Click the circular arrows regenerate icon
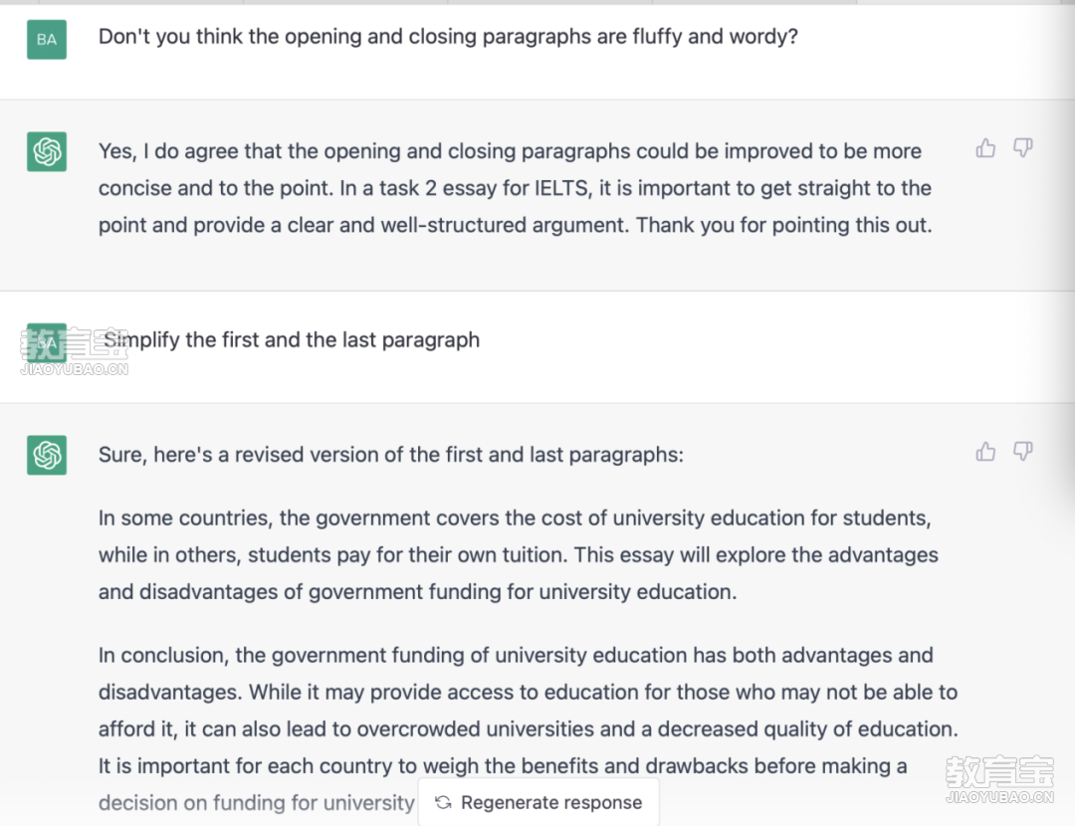The width and height of the screenshot is (1075, 826). [444, 802]
